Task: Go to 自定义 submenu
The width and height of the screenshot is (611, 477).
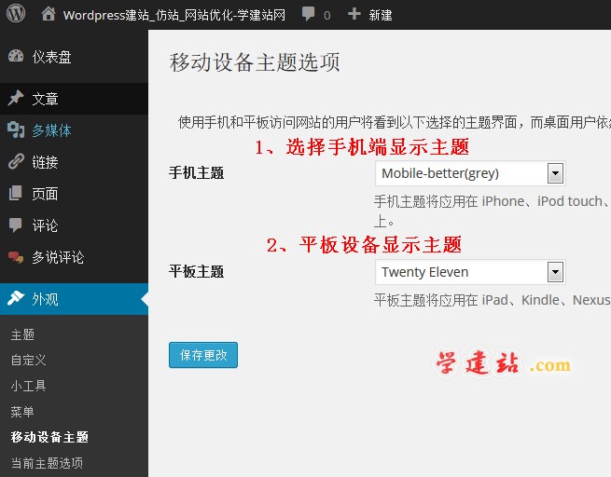Action: click(x=28, y=360)
